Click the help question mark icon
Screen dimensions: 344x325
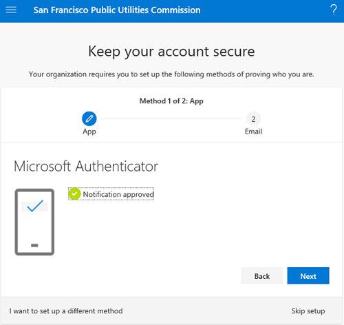(334, 10)
